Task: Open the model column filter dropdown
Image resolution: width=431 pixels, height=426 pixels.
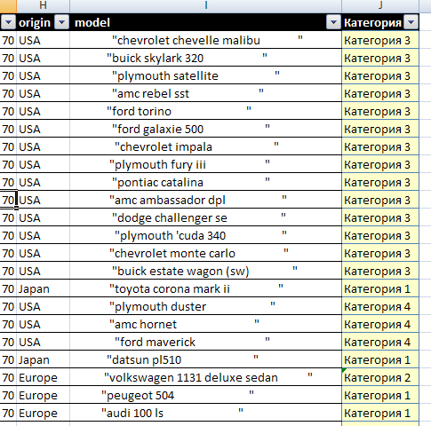Action: [333, 22]
